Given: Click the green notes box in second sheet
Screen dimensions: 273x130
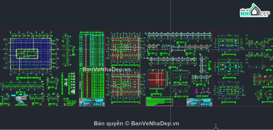Looking at the screenshot, I should click(159, 101).
